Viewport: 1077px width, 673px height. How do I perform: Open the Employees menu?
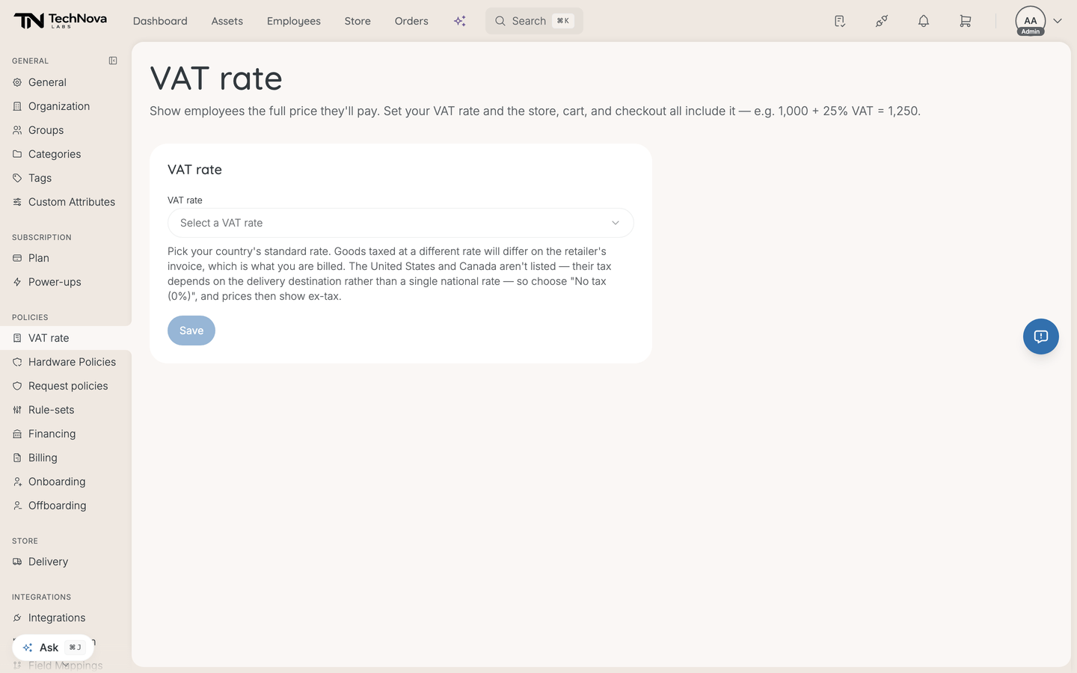294,21
